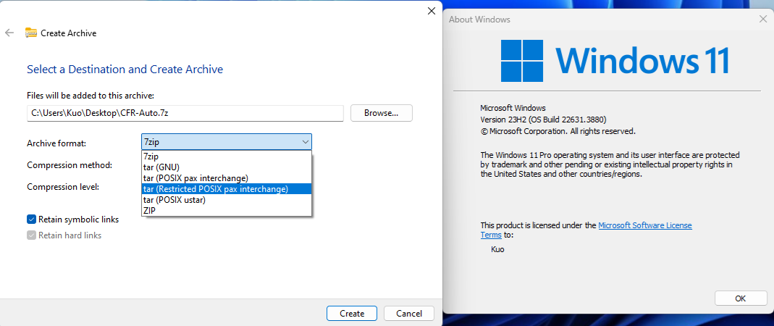Click the Microsoft Windows text line
Screen dimensions: 774x326
coord(513,108)
